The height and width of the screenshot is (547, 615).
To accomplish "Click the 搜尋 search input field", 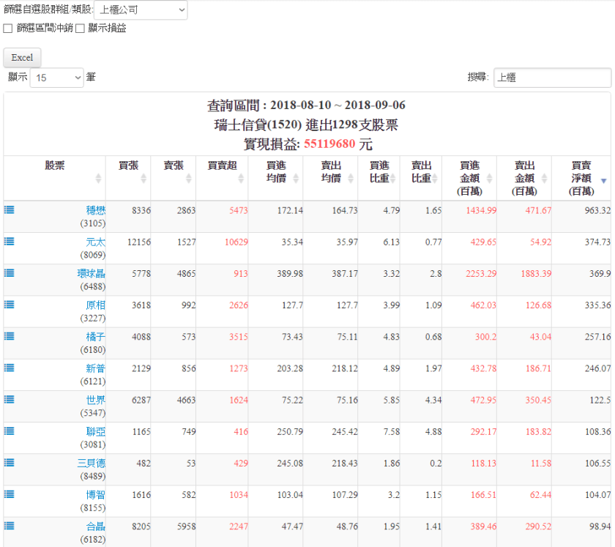I will coord(552,78).
